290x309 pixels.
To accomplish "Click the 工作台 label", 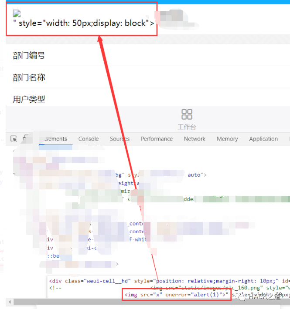I will tap(187, 127).
